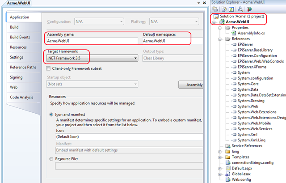Select the Resource File radio option
This screenshot has width=286, height=183.
click(50, 158)
